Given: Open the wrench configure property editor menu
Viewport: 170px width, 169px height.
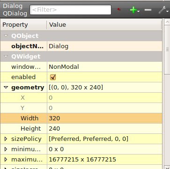Looking at the screenshot, I should tap(163, 10).
